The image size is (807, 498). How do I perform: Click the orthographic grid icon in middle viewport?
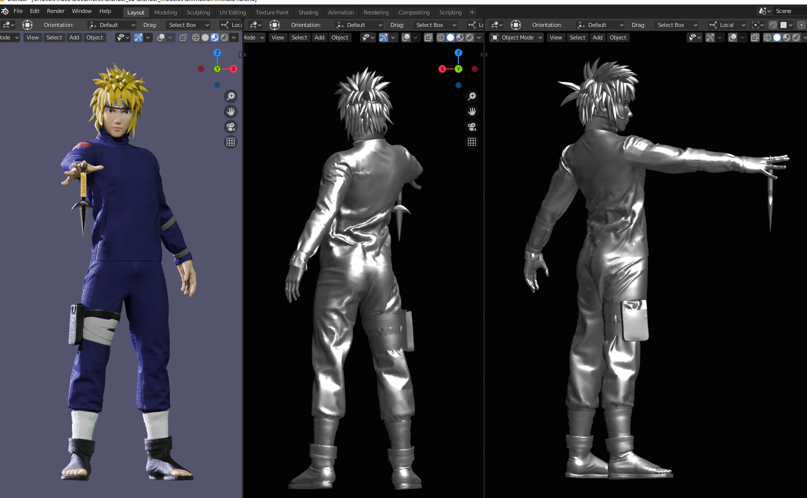(472, 142)
